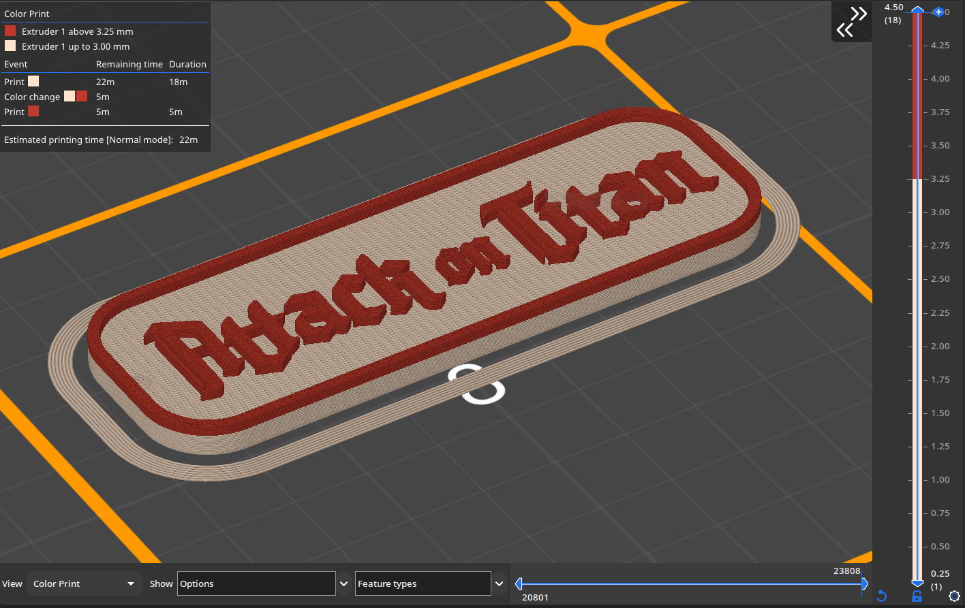
Task: Click the Options combo box field
Action: [256, 583]
